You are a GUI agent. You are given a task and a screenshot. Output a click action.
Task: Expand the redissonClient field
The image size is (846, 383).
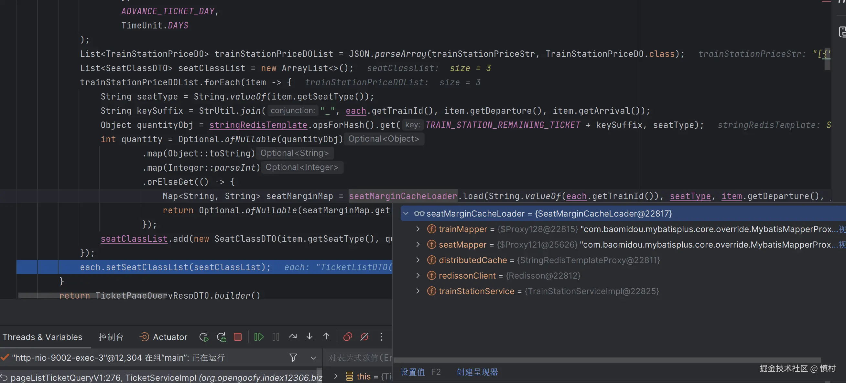418,276
